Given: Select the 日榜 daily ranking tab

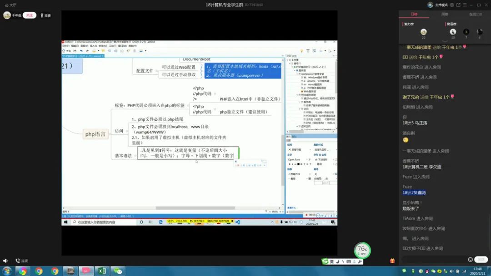Looking at the screenshot, I should pyautogui.click(x=414, y=15).
